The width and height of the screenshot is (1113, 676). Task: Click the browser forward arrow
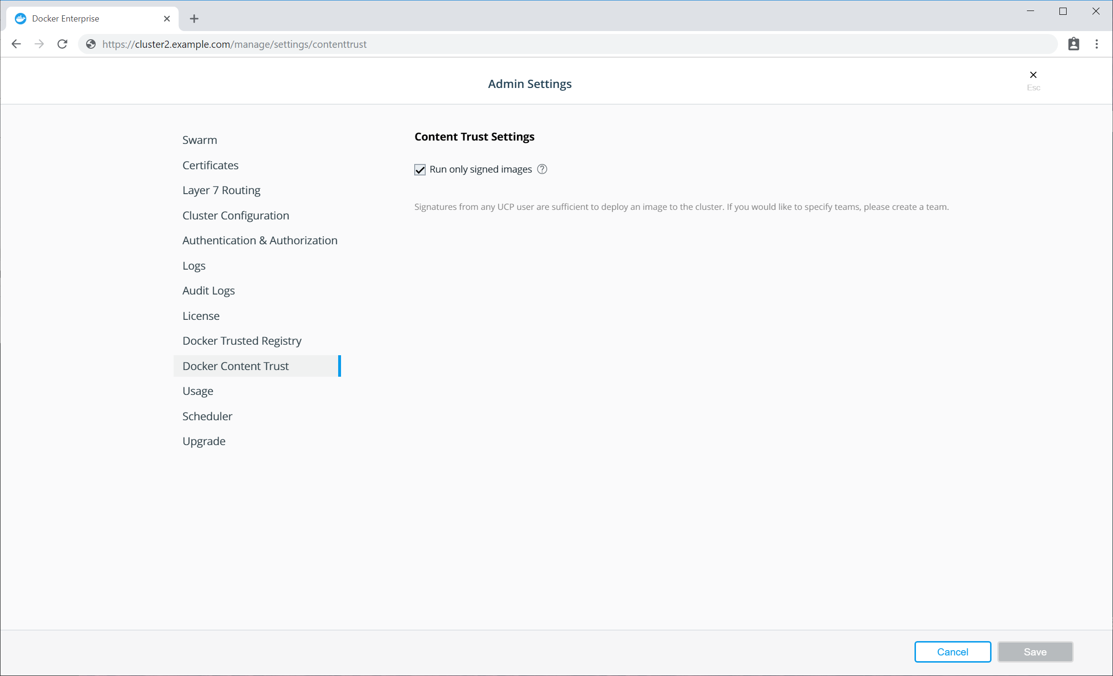pyautogui.click(x=39, y=44)
